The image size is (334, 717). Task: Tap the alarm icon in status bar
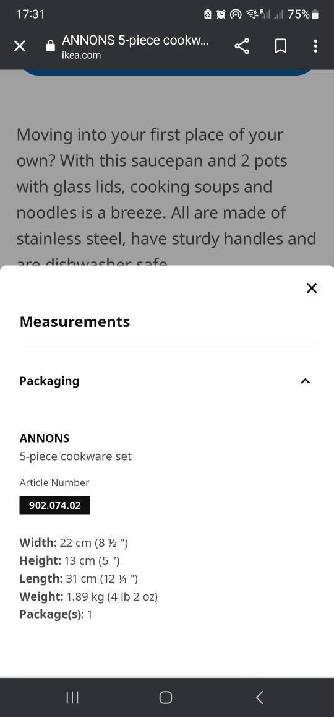221,15
